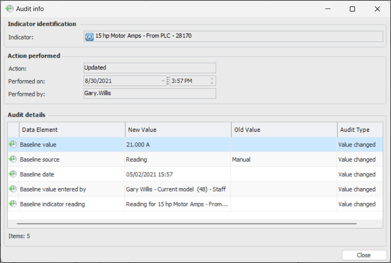
Task: Click Reading for 15 hp Motor Amps cell
Action: pyautogui.click(x=177, y=204)
